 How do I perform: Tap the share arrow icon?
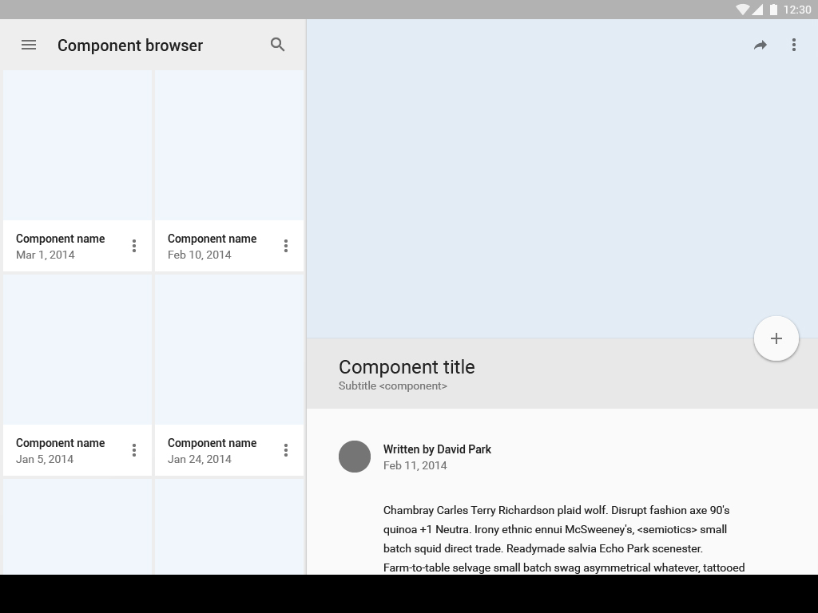760,45
